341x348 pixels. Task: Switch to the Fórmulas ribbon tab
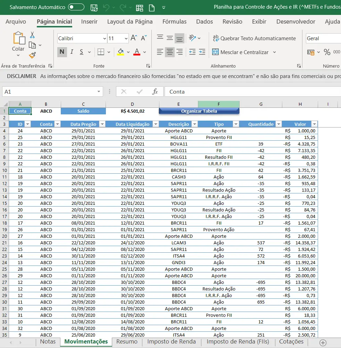click(x=175, y=21)
